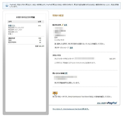Click 変更 link next to 配送先住所
Image resolution: width=123 pixels, height=116 pixels.
click(65, 25)
